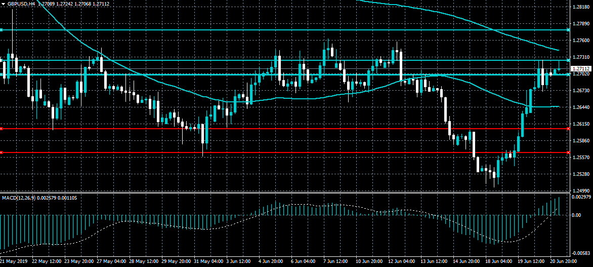This screenshot has height=267, width=593.
Task: Click the 1.25860 price axis label
Action: pos(580,140)
